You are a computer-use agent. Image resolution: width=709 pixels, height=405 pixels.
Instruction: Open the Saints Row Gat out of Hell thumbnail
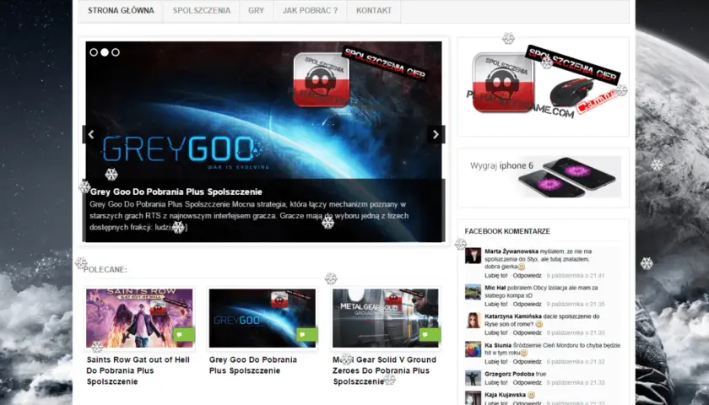[139, 318]
